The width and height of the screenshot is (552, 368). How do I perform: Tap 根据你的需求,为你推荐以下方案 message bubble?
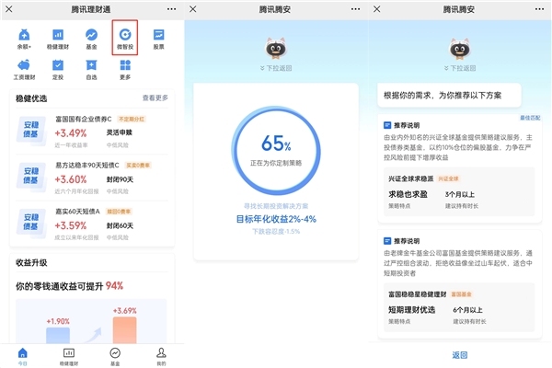[449, 95]
